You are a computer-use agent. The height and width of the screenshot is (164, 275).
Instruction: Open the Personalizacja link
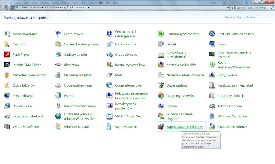tap(23, 96)
